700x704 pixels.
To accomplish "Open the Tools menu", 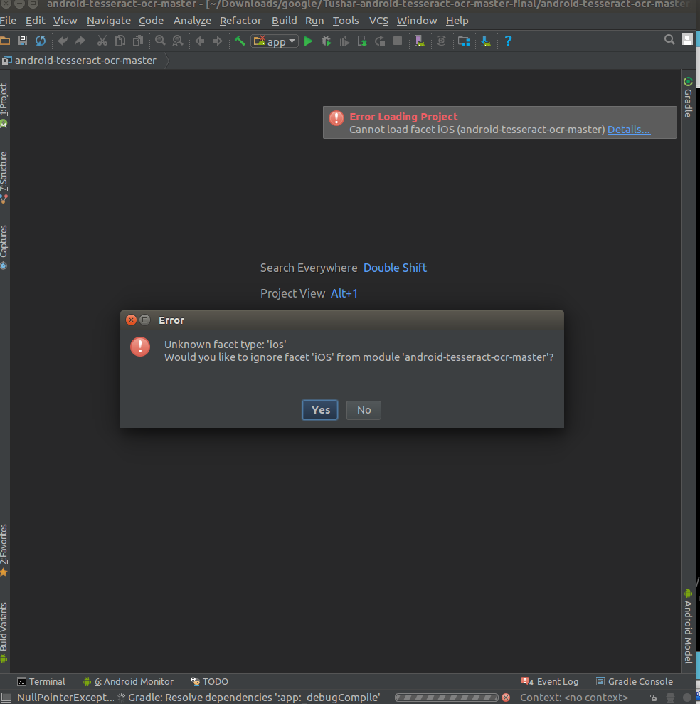I will click(x=346, y=21).
